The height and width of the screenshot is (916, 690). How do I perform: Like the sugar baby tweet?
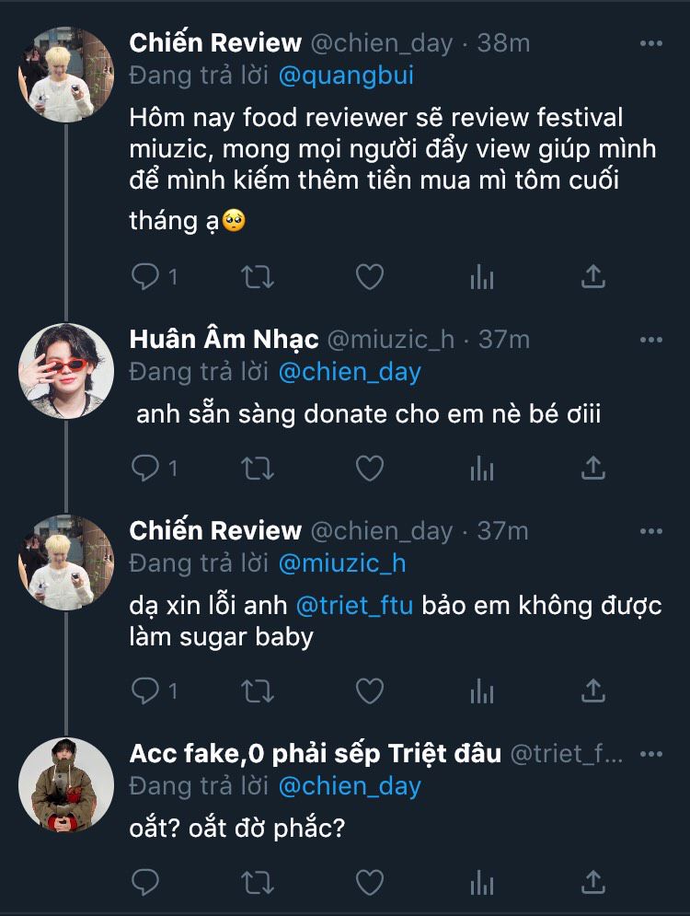point(369,690)
